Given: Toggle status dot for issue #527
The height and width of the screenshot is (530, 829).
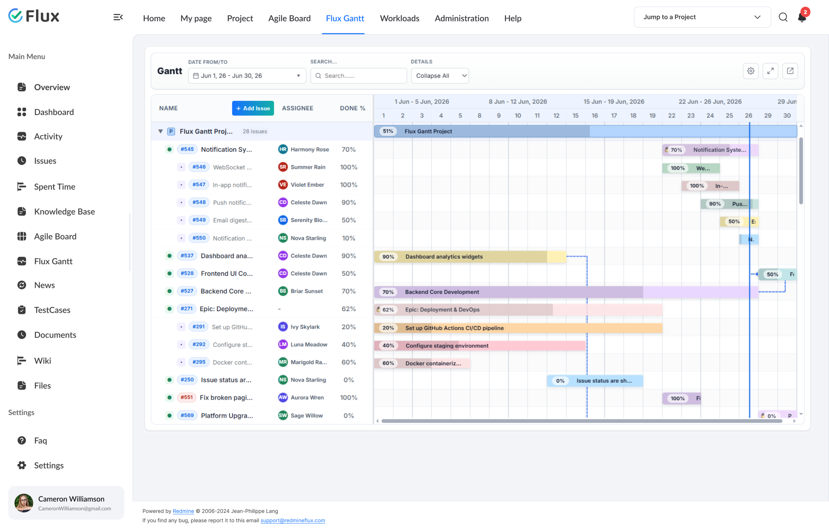Looking at the screenshot, I should click(x=169, y=291).
